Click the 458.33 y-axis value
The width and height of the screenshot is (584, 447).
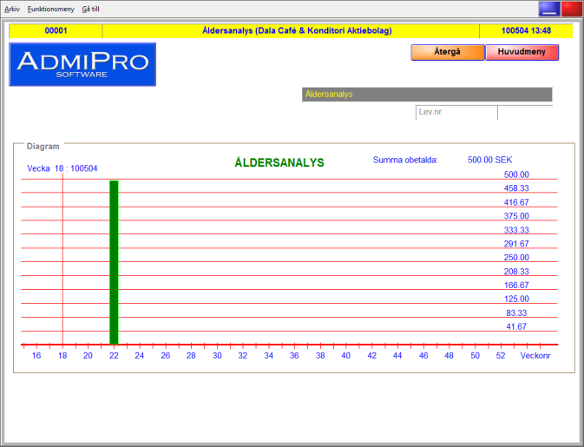(x=516, y=188)
